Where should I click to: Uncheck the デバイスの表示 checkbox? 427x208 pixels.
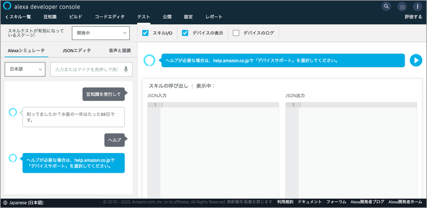[x=185, y=33]
